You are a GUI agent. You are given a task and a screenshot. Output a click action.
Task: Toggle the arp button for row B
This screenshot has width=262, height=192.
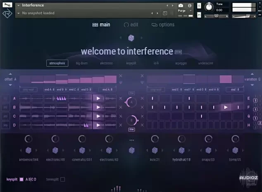(x=5, y=108)
